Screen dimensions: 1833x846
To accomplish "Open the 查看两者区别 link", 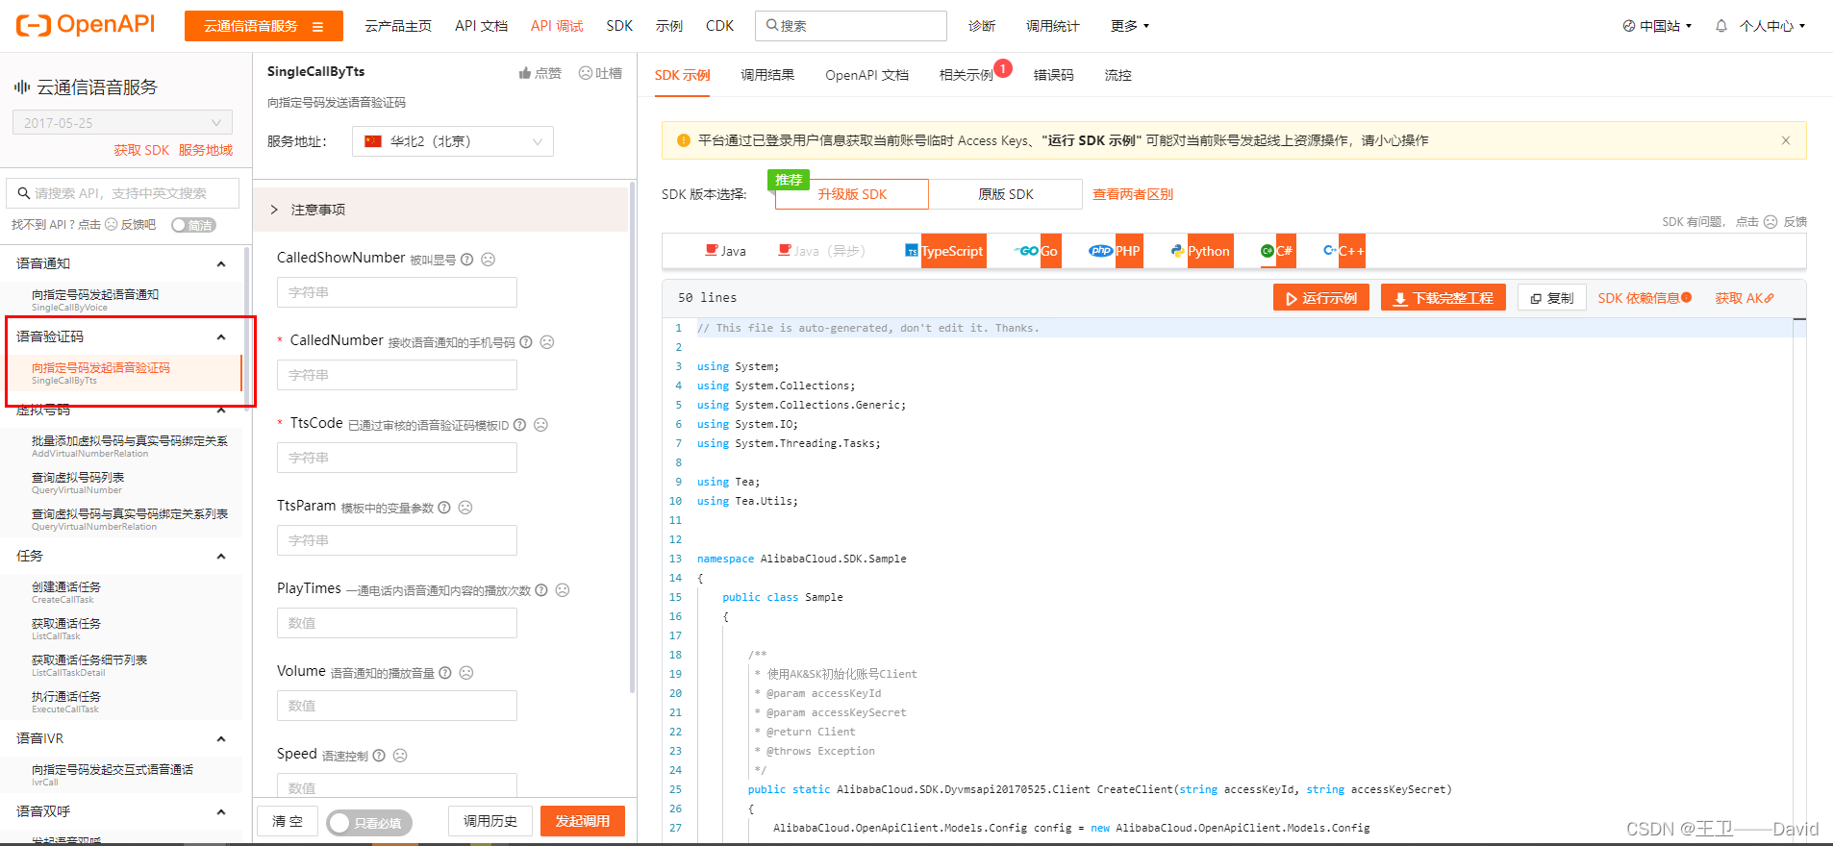I will pos(1133,194).
